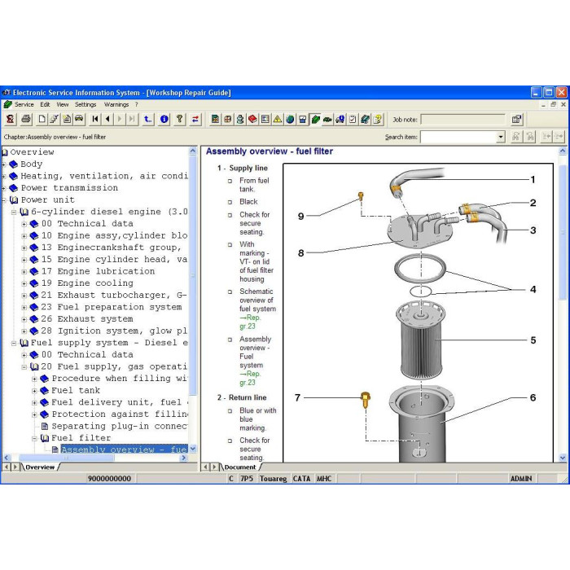Click the globe icon in toolbar

[290, 119]
